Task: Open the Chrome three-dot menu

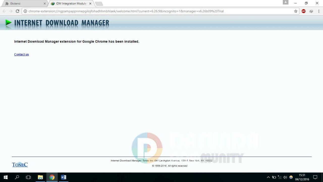Action: [x=319, y=11]
